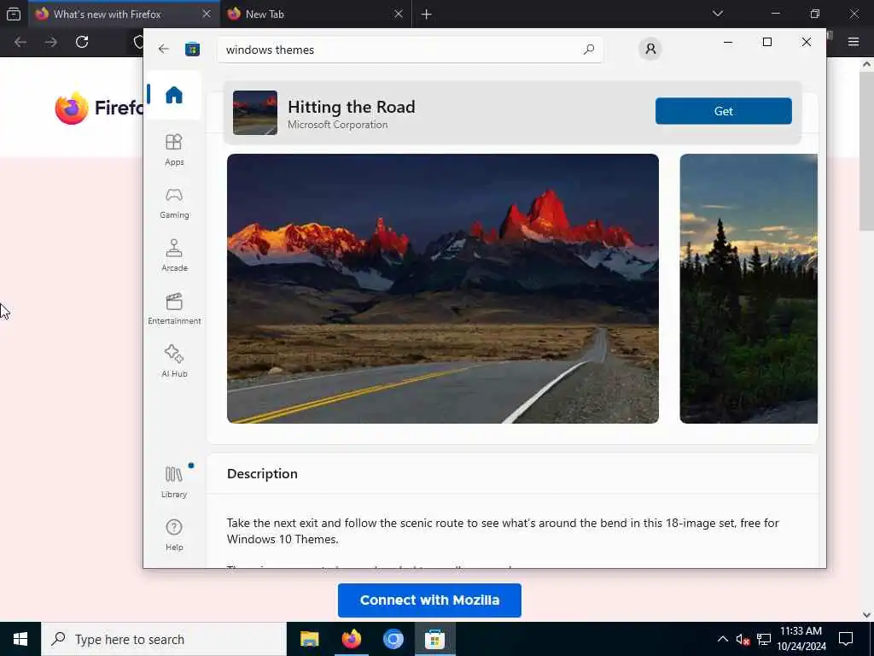874x656 pixels.
Task: Open the taskbar clock and date
Action: (x=801, y=639)
